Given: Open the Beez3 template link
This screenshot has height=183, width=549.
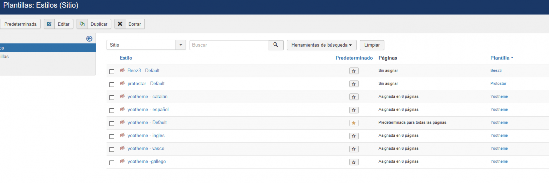Looking at the screenshot, I should tap(496, 71).
